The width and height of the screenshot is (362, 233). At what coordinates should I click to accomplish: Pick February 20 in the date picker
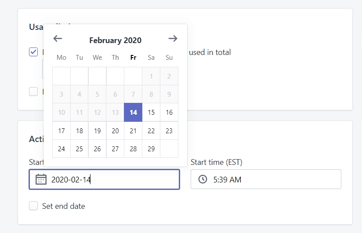[x=115, y=131]
